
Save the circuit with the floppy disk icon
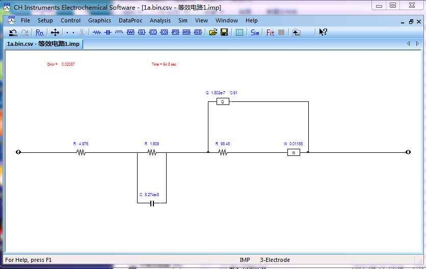[x=224, y=32]
